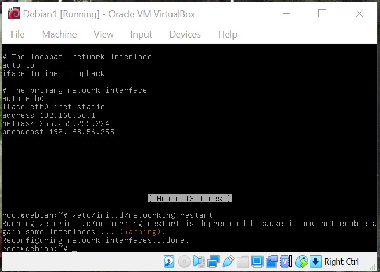
Task: Click the window resize grip corner
Action: pyautogui.click(x=372, y=267)
